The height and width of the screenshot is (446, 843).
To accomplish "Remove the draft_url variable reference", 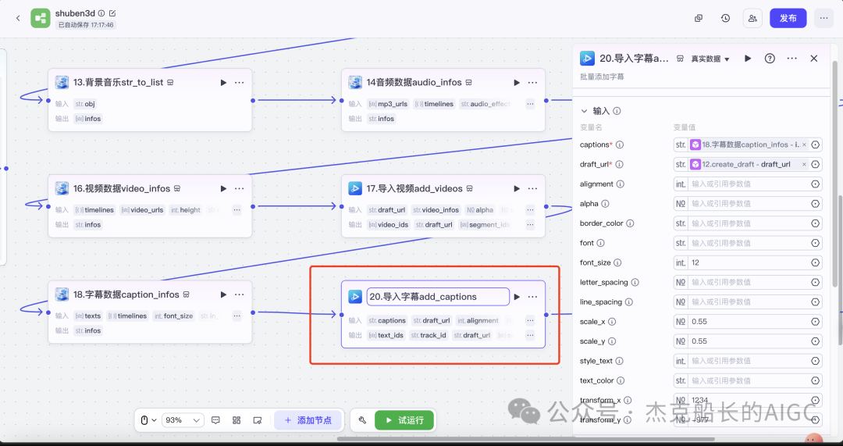I will 804,164.
